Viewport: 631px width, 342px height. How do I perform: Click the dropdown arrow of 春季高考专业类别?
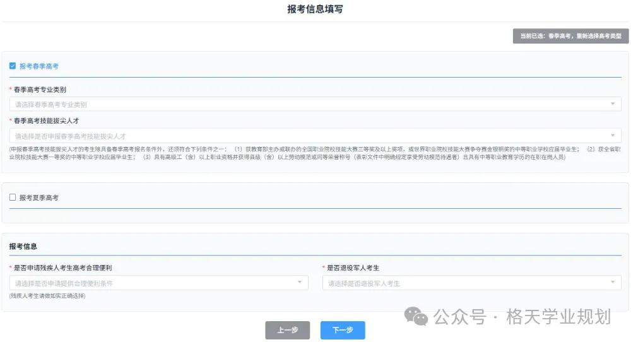point(613,104)
